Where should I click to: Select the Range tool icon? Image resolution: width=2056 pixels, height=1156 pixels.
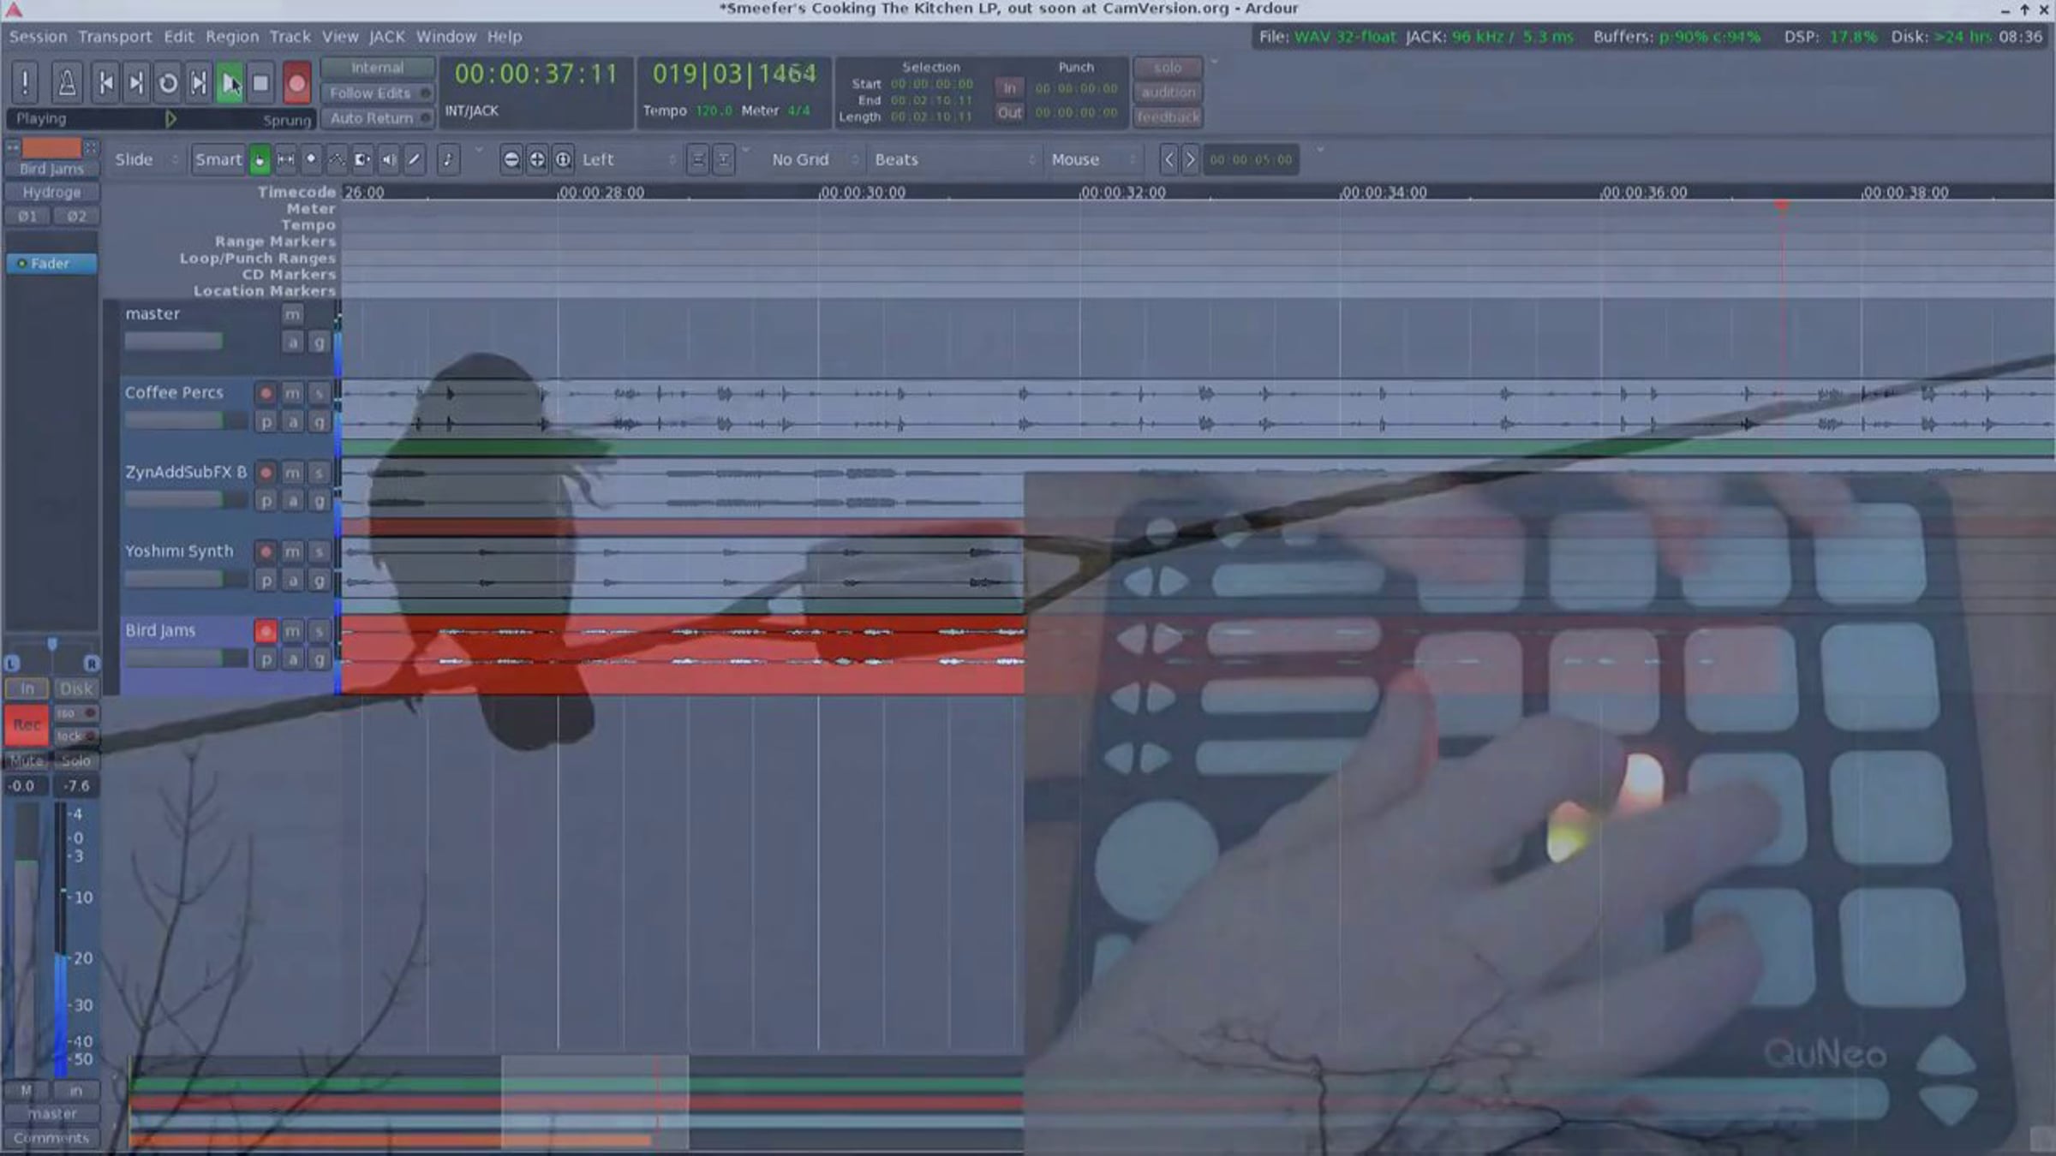pyautogui.click(x=285, y=159)
